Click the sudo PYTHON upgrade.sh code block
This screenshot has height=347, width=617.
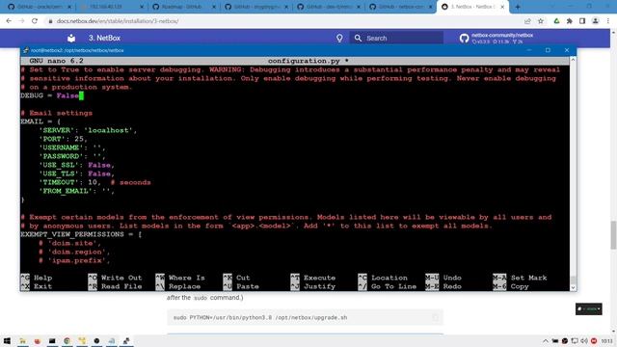(305, 317)
